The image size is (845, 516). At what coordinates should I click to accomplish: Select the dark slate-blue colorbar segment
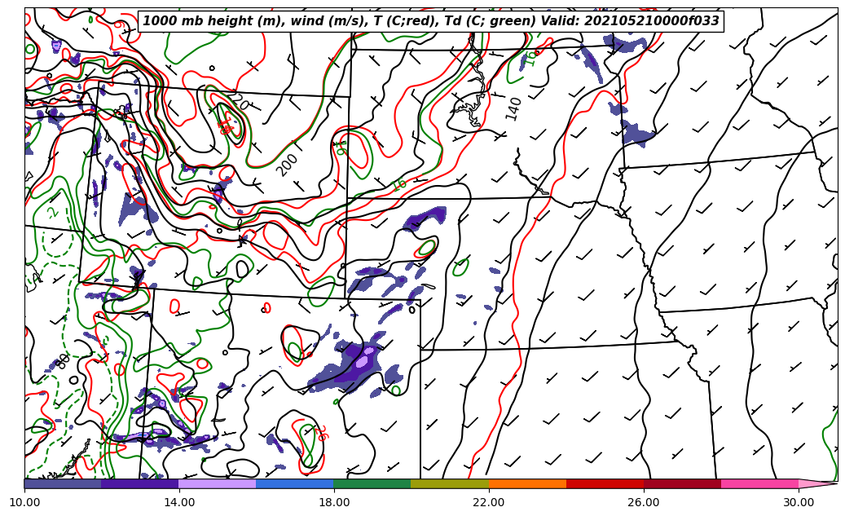tap(63, 483)
